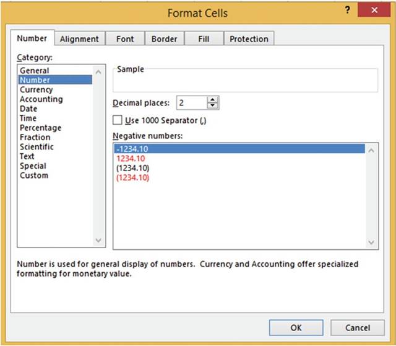The height and width of the screenshot is (346, 396).
Task: Open the Font tab
Action: (124, 39)
